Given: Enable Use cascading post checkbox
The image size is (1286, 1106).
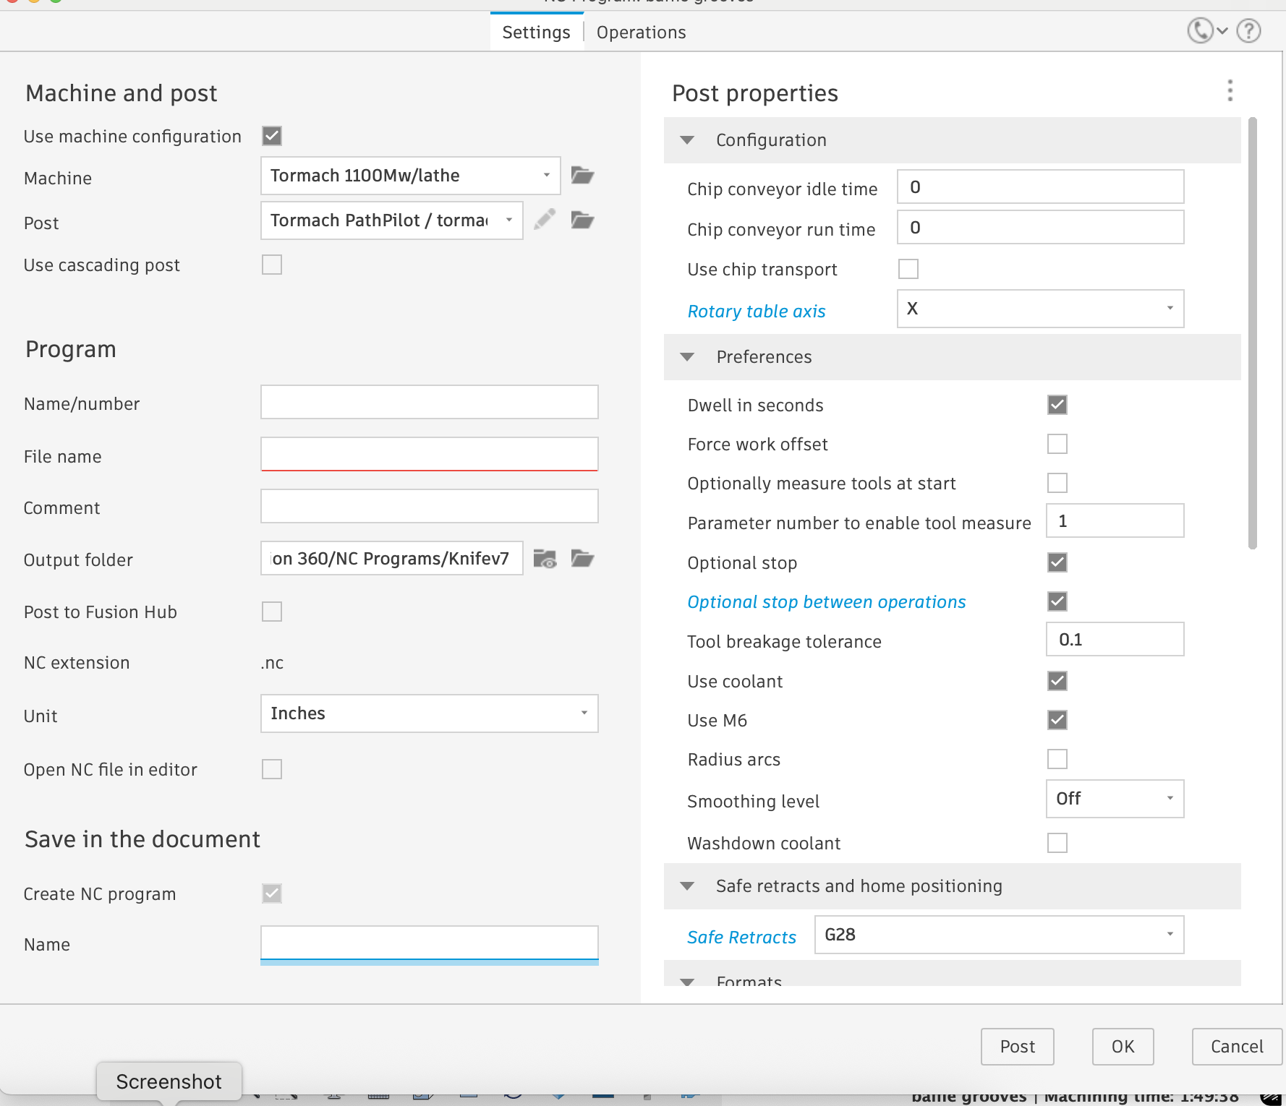Looking at the screenshot, I should (x=272, y=265).
